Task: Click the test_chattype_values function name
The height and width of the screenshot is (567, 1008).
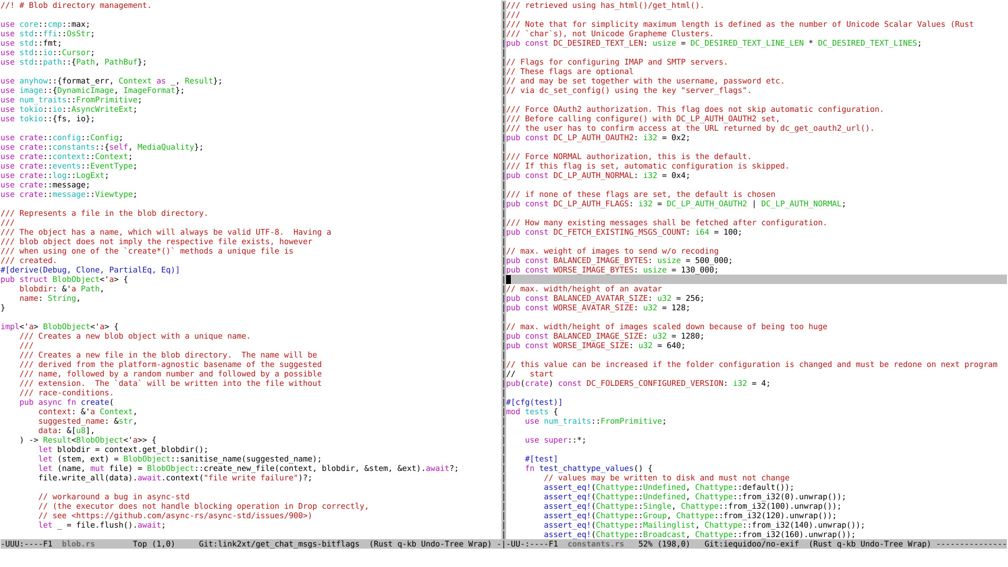Action: click(x=586, y=468)
